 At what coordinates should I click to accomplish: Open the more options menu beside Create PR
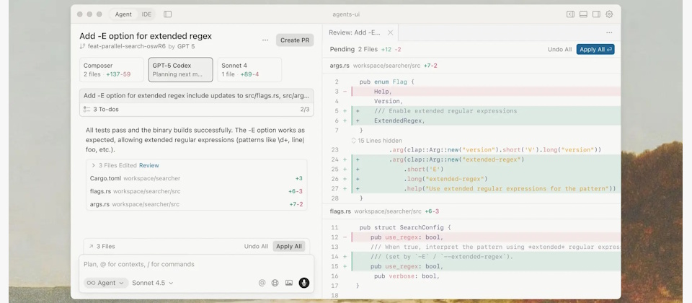tap(265, 40)
